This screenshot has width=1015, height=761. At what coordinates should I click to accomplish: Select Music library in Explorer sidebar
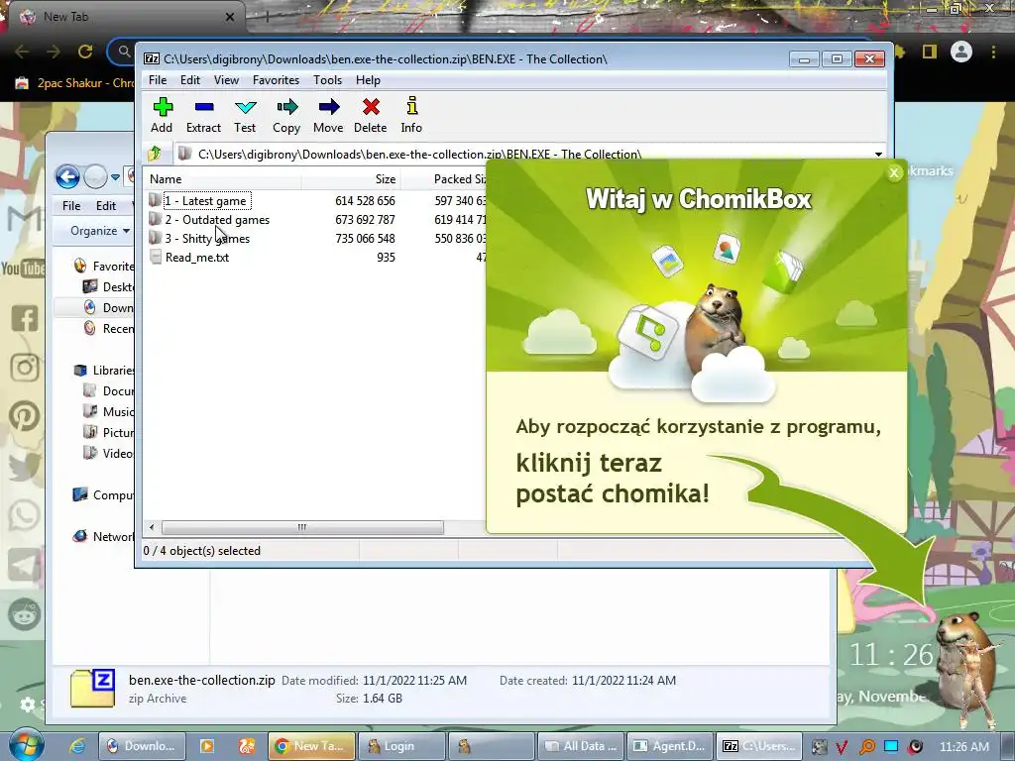coord(109,411)
